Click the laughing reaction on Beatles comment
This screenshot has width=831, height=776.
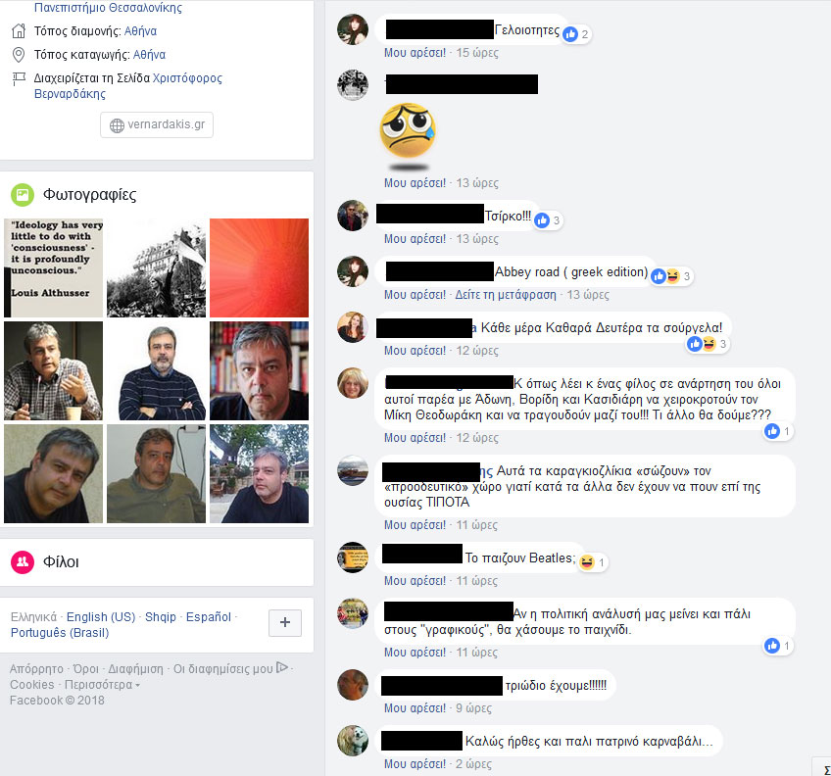coord(587,562)
